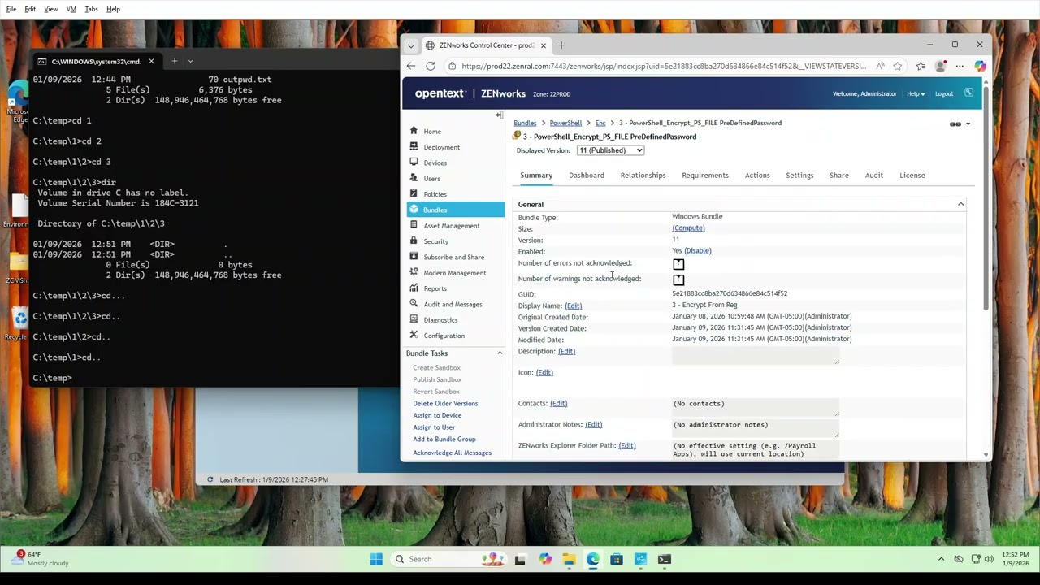1040x585 pixels.
Task: Open Microsoft Store from the taskbar
Action: 617,559
